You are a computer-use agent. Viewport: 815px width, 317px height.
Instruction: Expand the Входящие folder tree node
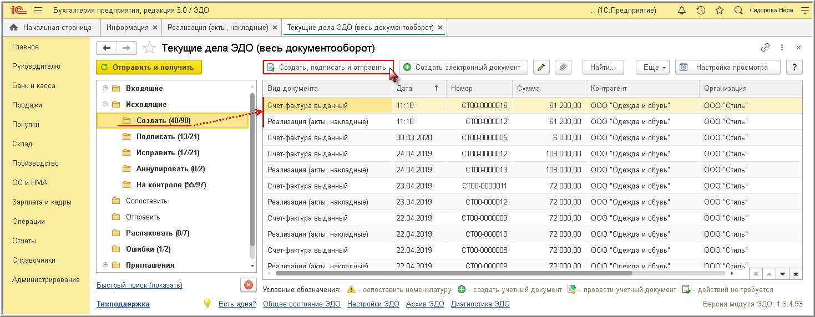pyautogui.click(x=105, y=88)
